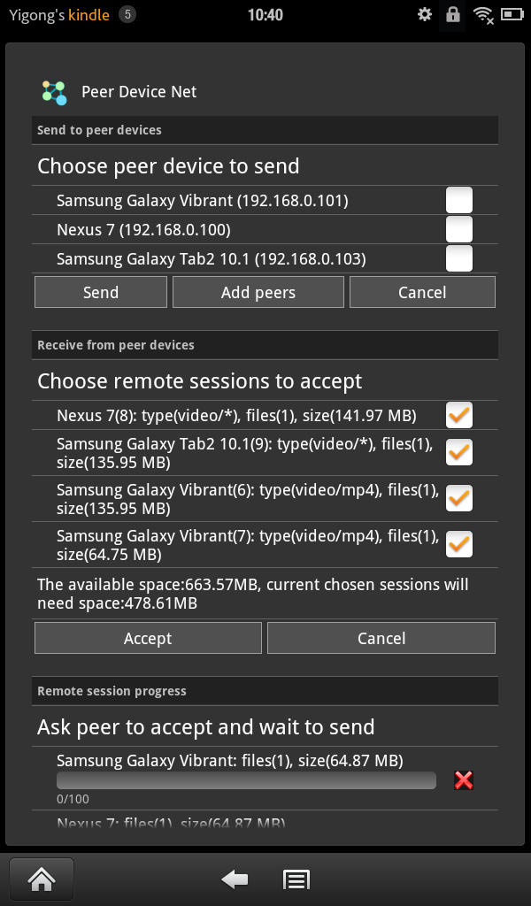Collapse the Receive from peer devices section
This screenshot has width=531, height=906.
(x=265, y=345)
